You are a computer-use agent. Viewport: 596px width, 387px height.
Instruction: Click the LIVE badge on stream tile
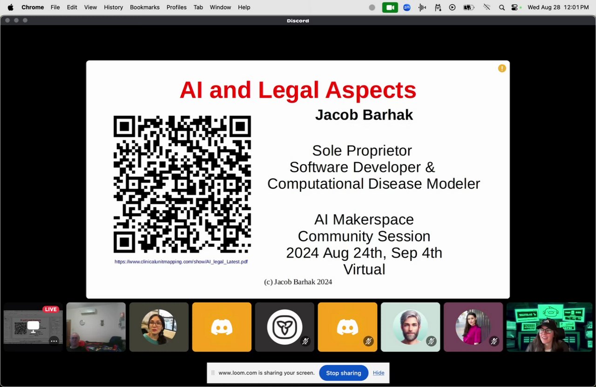click(x=51, y=309)
